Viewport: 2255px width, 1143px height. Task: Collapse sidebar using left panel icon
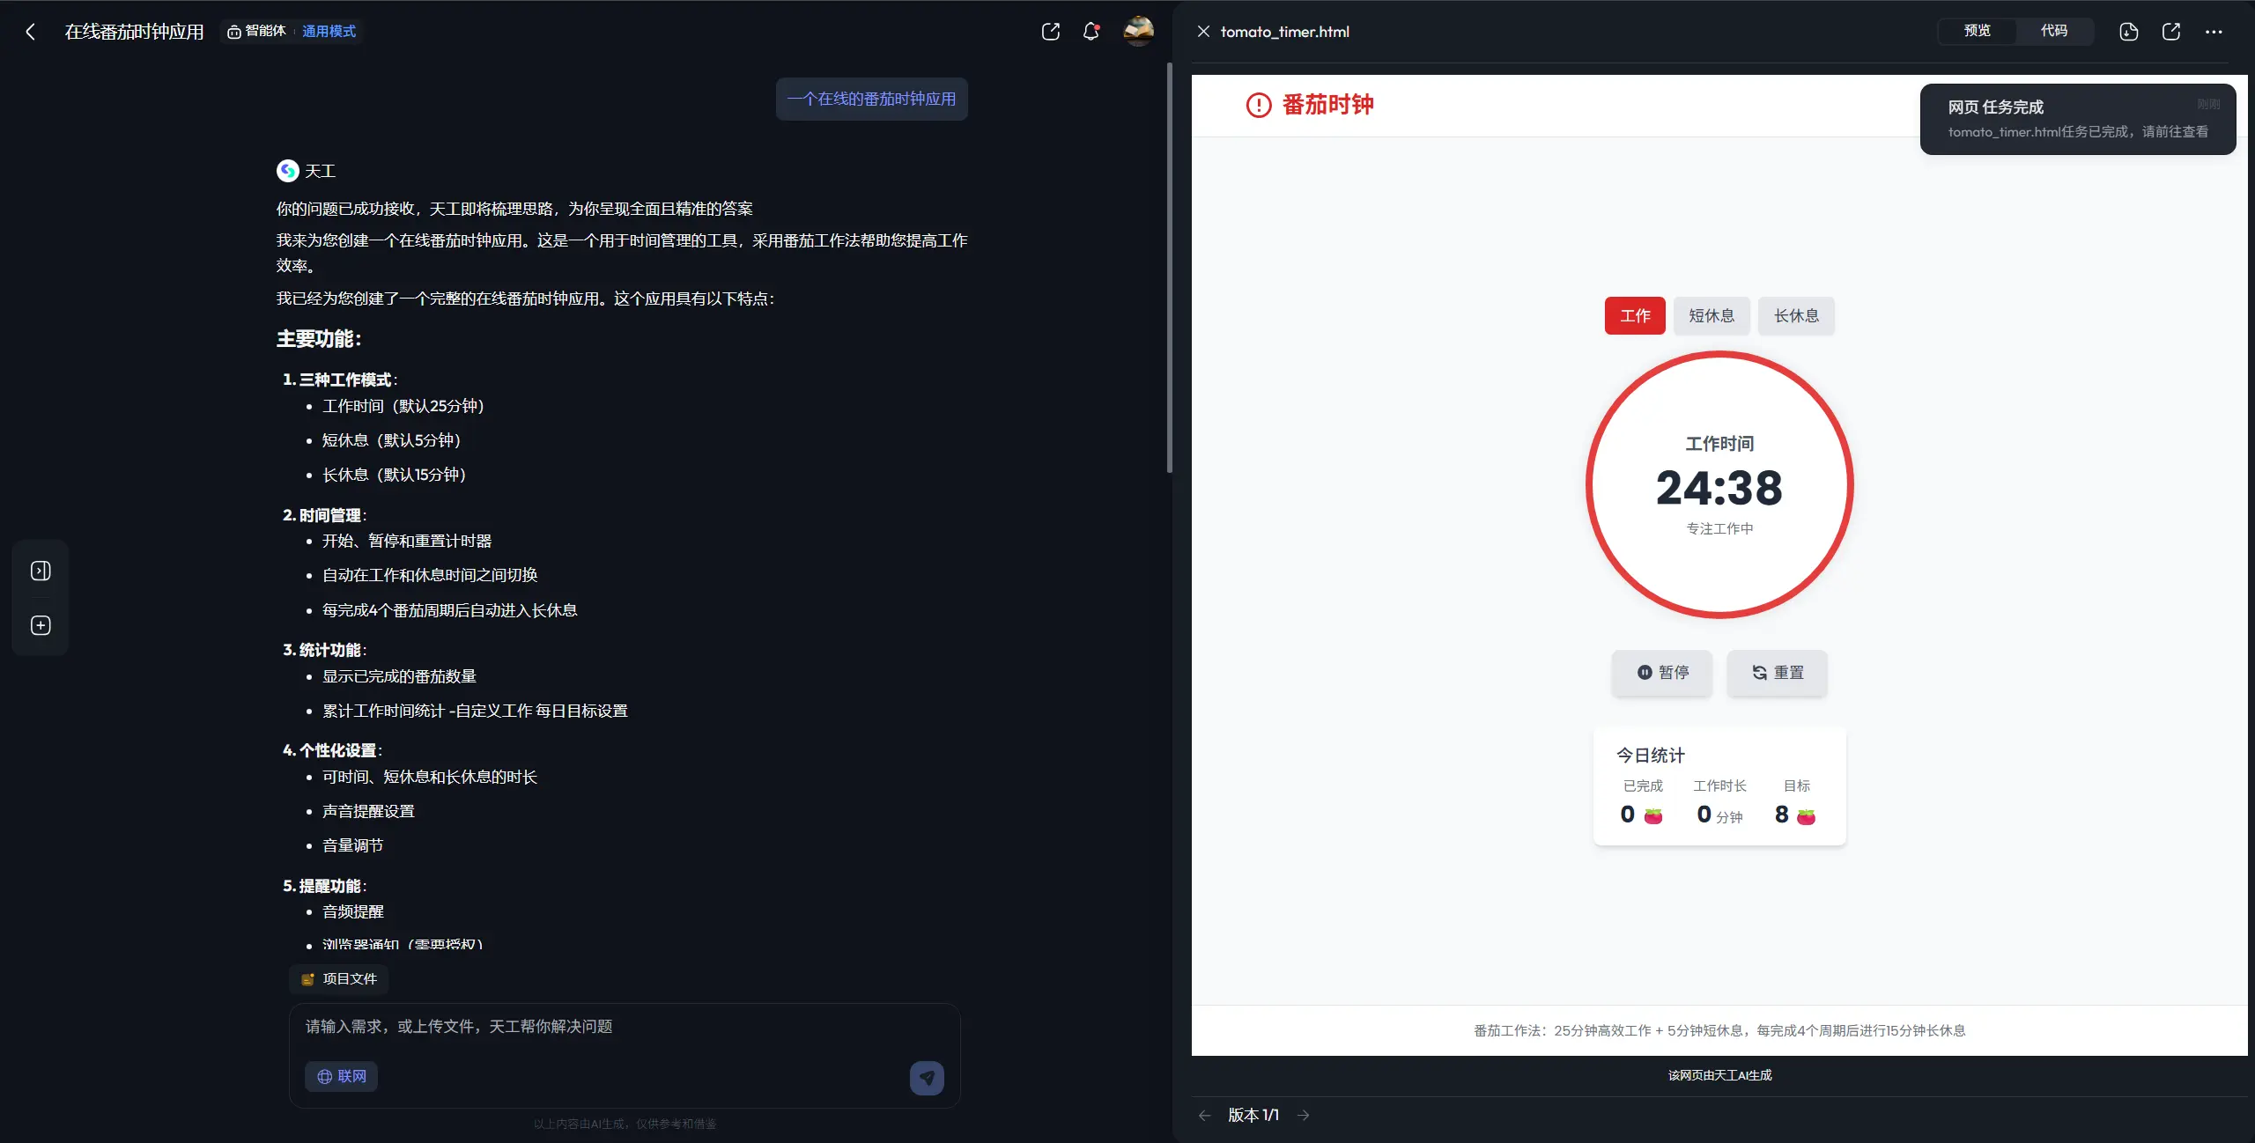click(x=41, y=571)
